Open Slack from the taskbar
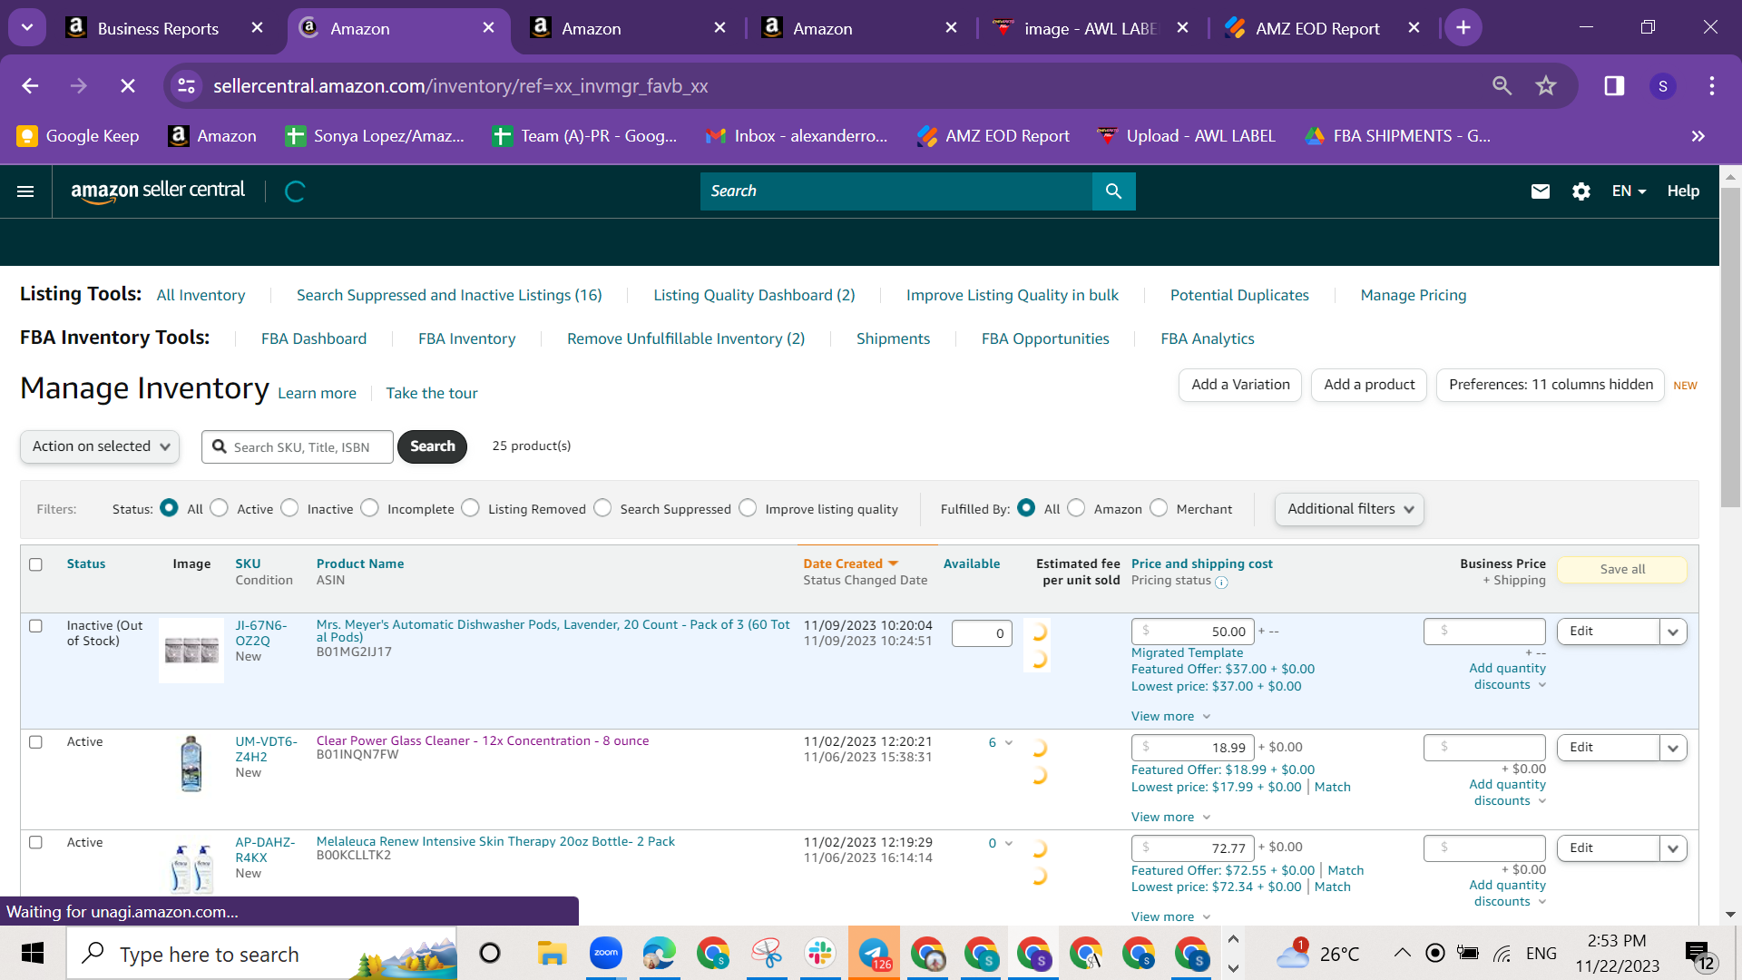The height and width of the screenshot is (980, 1742). [x=819, y=954]
